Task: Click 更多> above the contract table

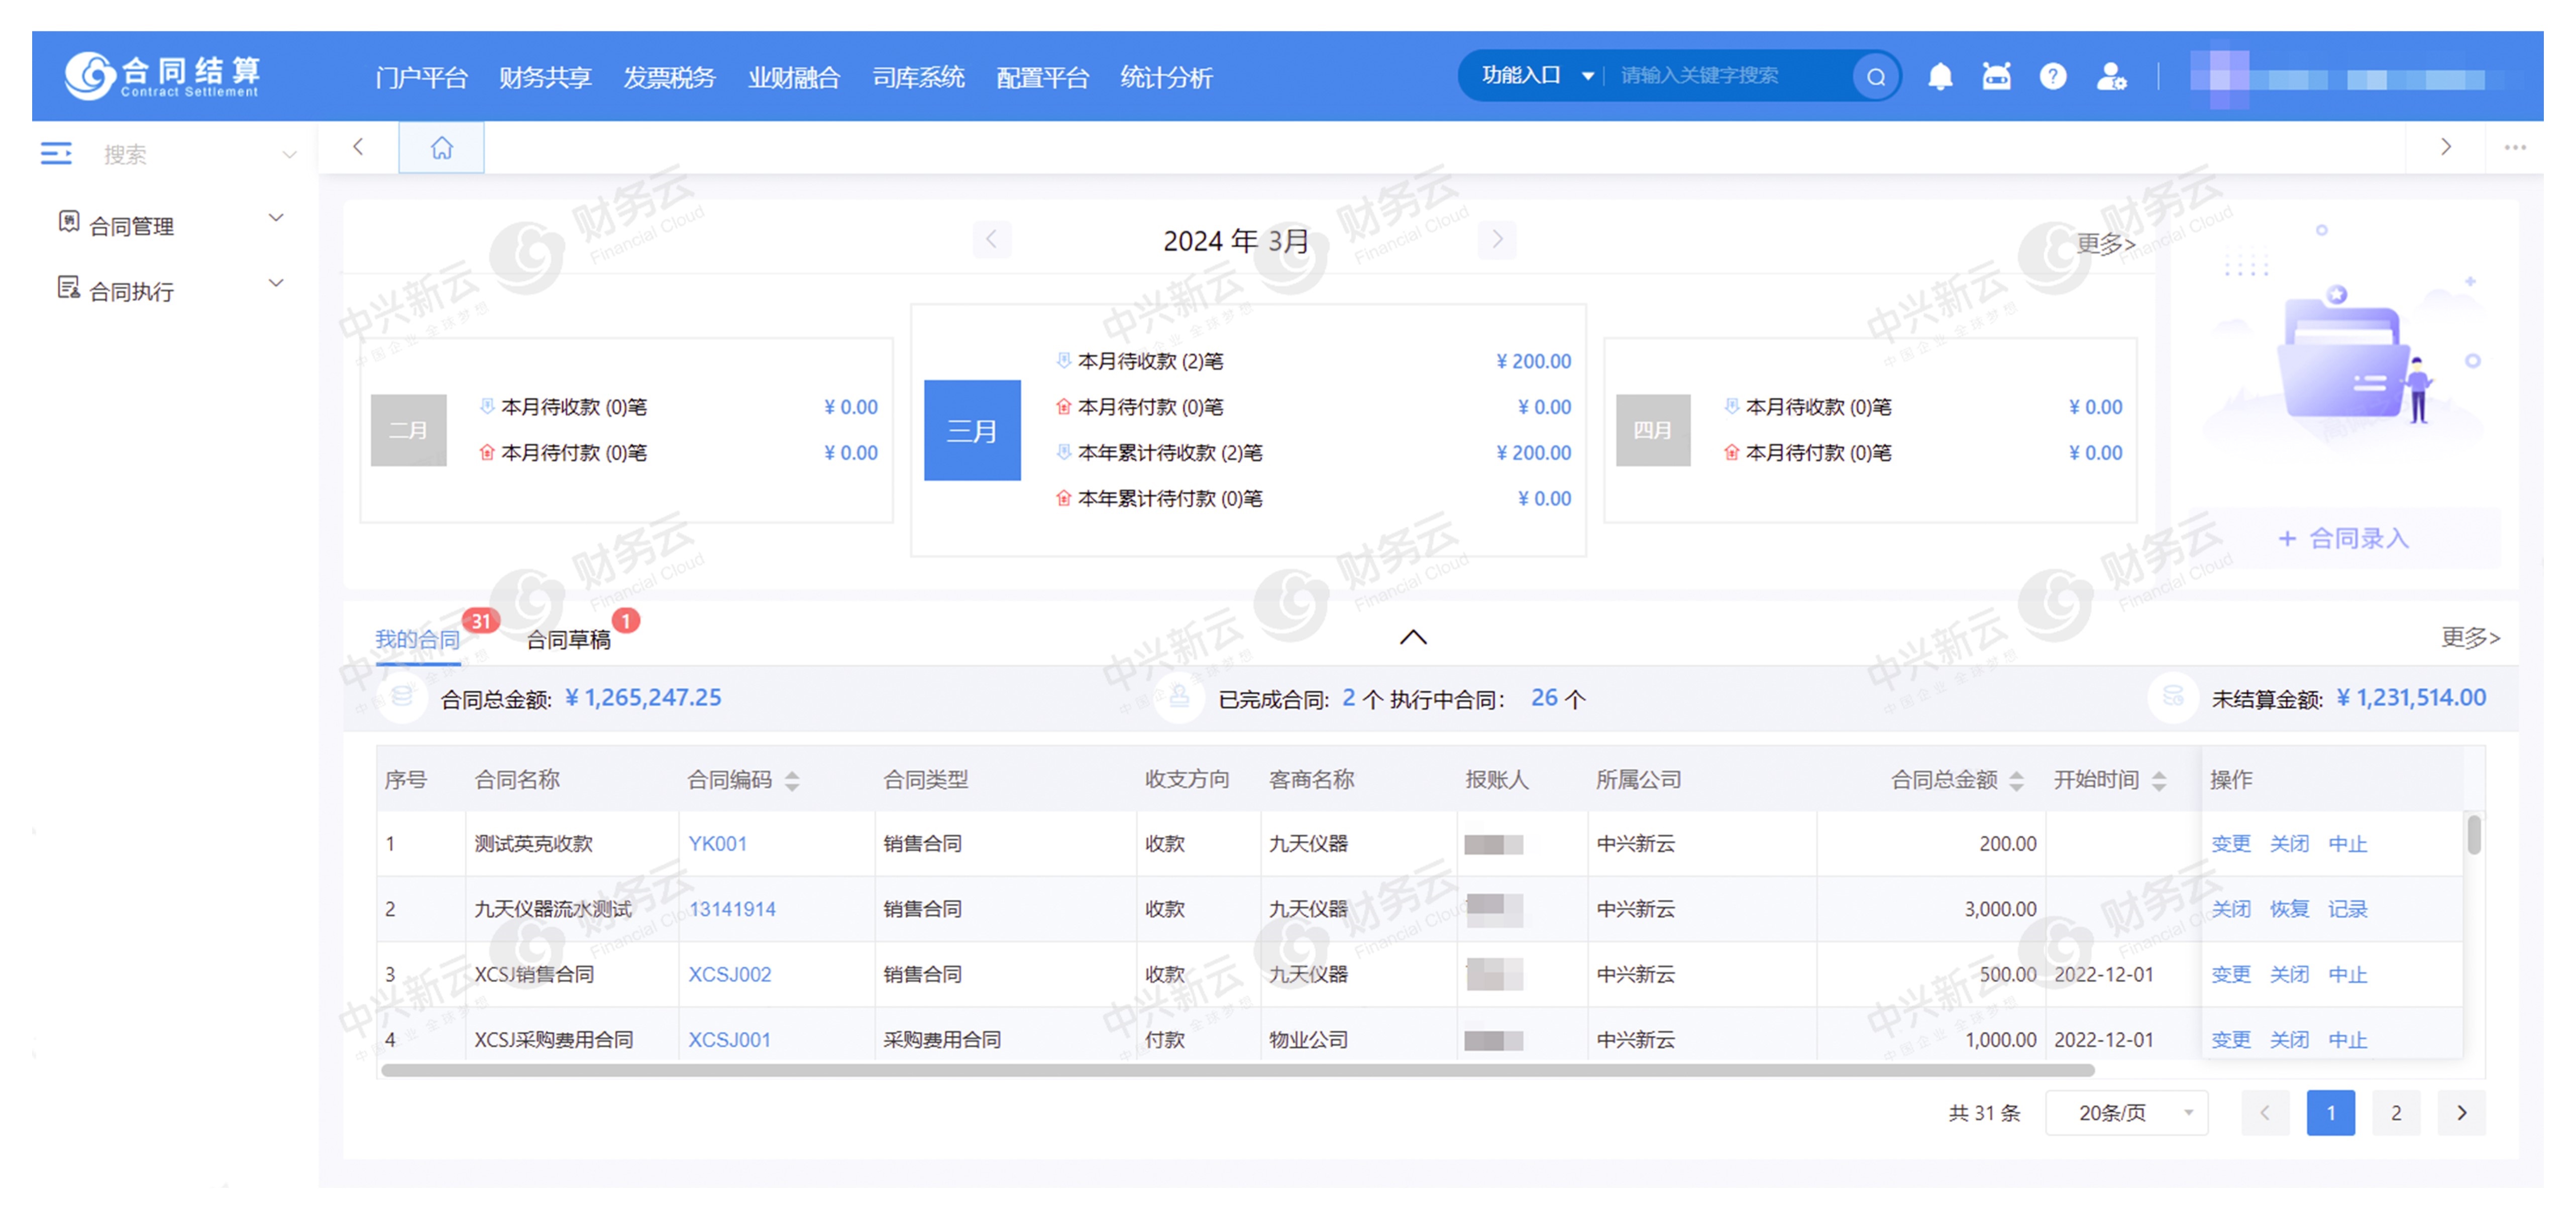Action: [x=2470, y=638]
